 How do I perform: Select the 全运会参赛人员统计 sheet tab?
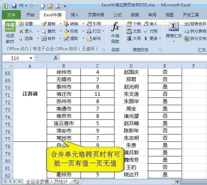[47, 182]
